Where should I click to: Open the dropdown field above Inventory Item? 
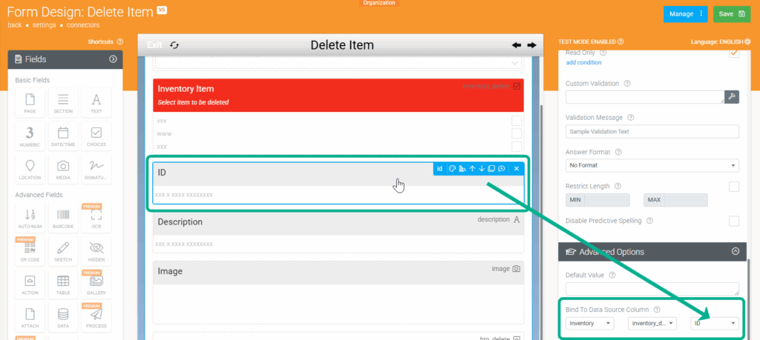338,64
